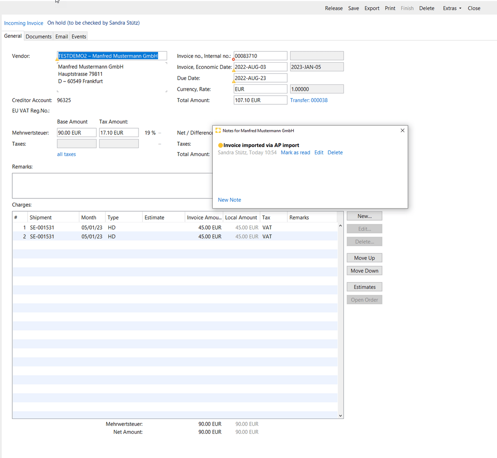This screenshot has height=458, width=497.
Task: Click the Close toolbar command
Action: pos(474,8)
